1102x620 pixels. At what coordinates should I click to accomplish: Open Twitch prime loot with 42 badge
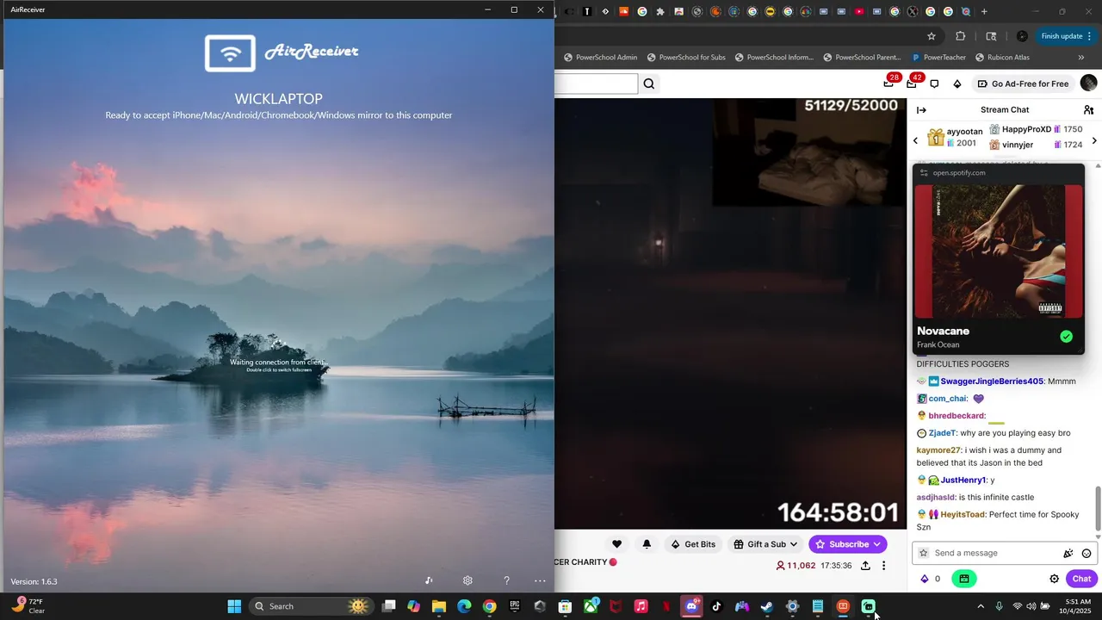pyautogui.click(x=912, y=84)
